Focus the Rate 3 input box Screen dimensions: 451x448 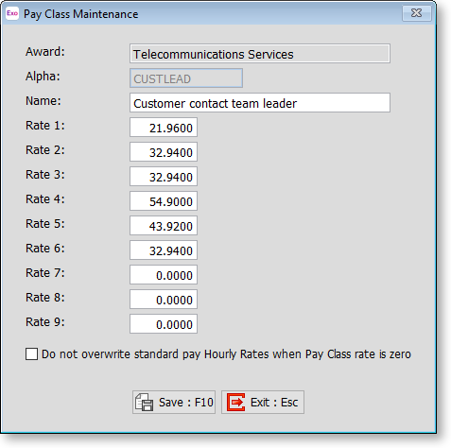[x=164, y=177]
